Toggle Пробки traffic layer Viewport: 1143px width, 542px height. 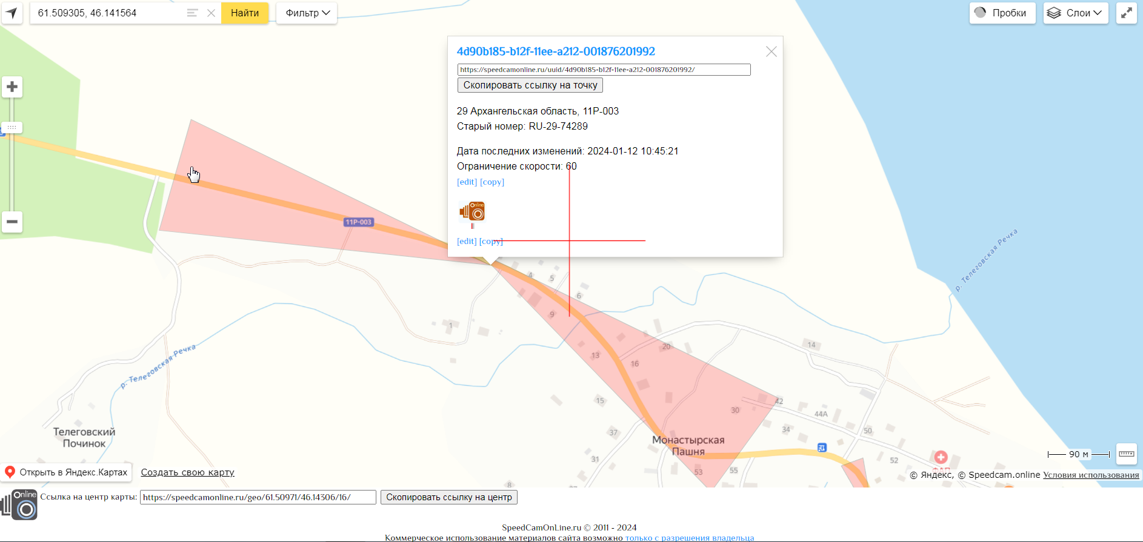(x=1002, y=13)
